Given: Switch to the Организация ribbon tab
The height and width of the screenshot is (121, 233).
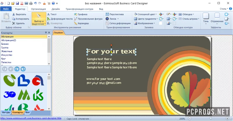Looking at the screenshot, I should pyautogui.click(x=38, y=9).
